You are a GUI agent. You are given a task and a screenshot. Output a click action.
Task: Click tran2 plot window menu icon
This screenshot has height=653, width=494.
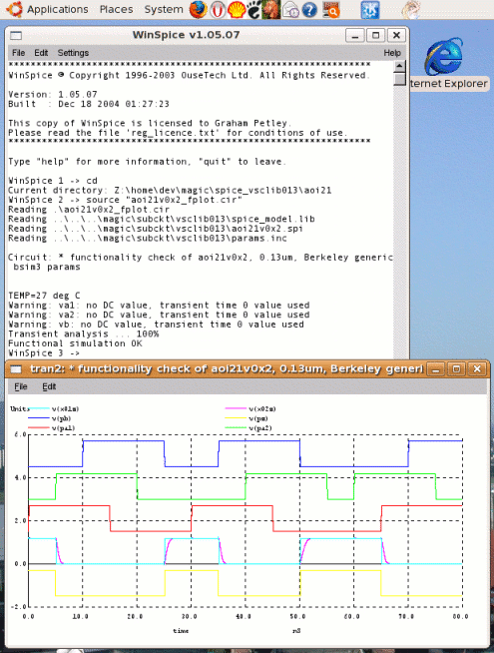pos(16,369)
